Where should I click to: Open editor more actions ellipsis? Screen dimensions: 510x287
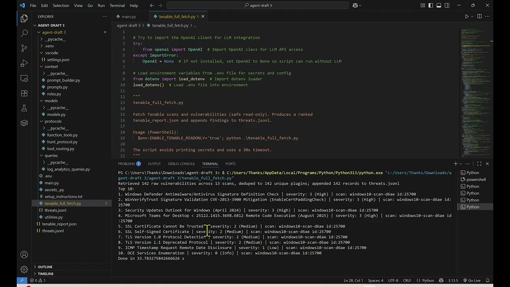pyautogui.click(x=487, y=16)
